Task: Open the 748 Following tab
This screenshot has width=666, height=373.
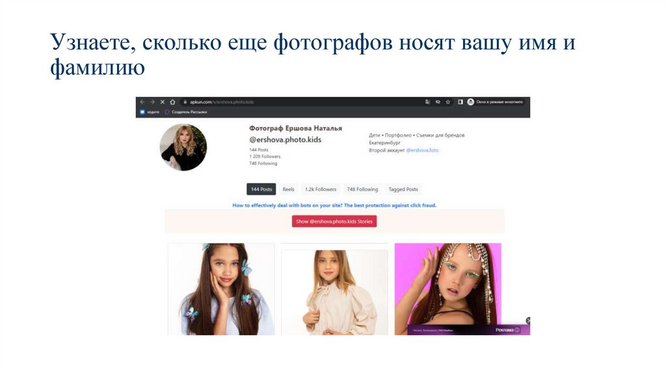Action: (x=362, y=189)
